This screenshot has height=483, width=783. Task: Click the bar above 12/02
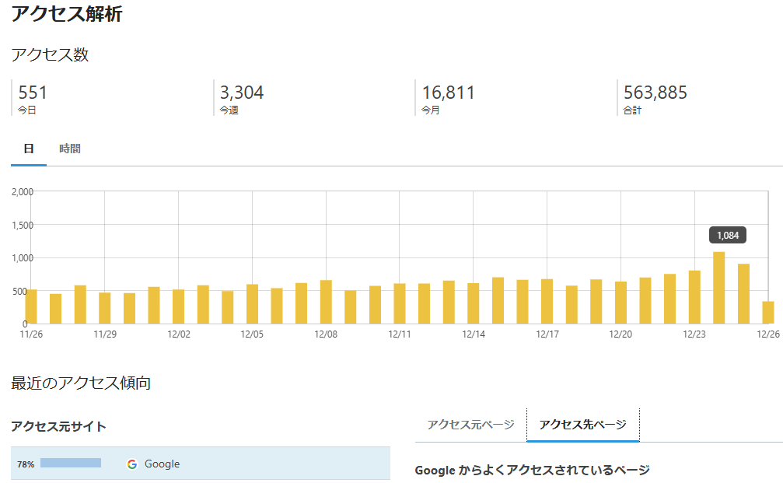pyautogui.click(x=178, y=306)
